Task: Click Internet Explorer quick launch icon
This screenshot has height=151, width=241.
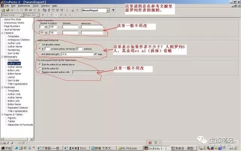Action: 17,148
